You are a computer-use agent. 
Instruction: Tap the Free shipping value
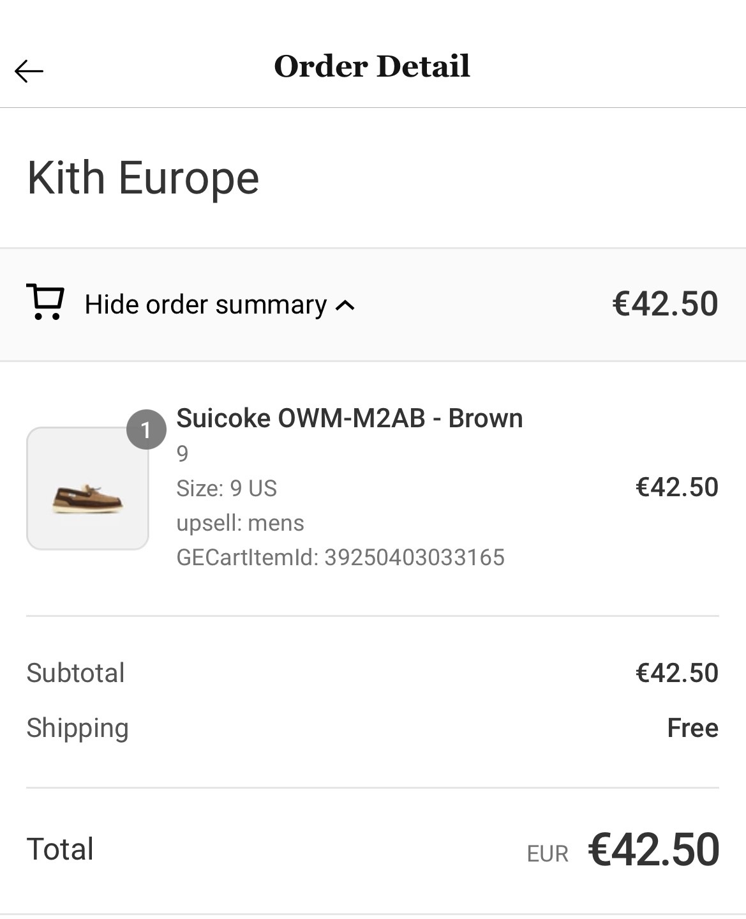click(x=692, y=728)
